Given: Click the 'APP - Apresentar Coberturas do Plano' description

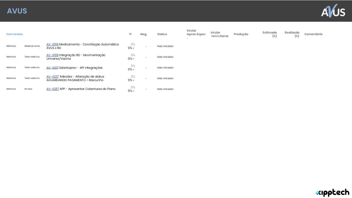Looking at the screenshot, I should (87, 89).
